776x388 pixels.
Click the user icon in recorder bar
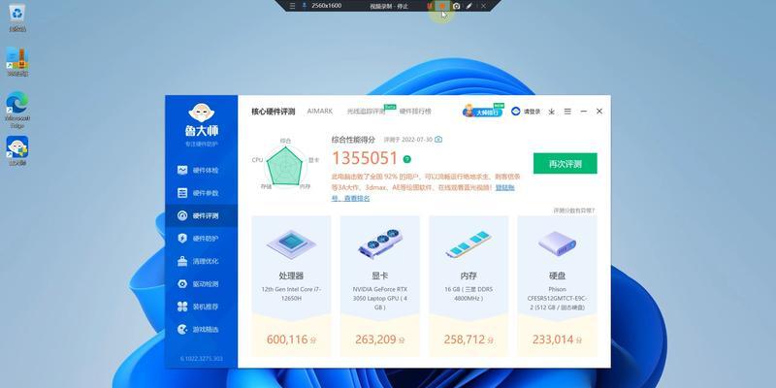coord(305,6)
